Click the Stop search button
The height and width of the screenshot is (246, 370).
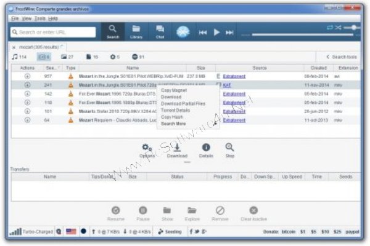point(229,151)
